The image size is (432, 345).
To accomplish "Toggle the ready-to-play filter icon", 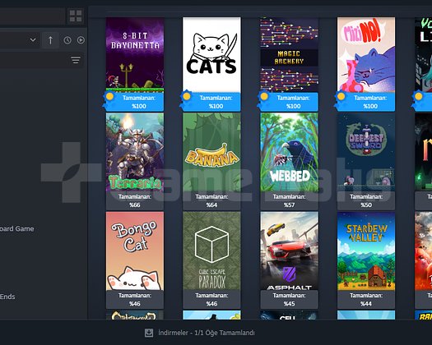I will pyautogui.click(x=81, y=40).
